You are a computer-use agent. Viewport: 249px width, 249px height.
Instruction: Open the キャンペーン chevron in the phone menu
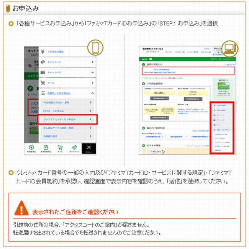coord(92,62)
